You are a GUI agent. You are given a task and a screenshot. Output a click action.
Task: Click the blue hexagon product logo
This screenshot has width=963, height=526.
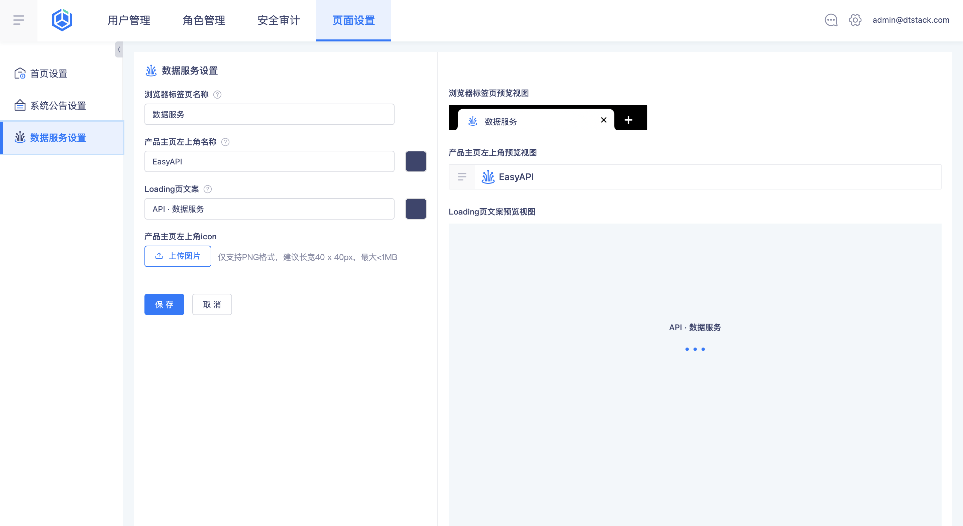[x=62, y=20]
